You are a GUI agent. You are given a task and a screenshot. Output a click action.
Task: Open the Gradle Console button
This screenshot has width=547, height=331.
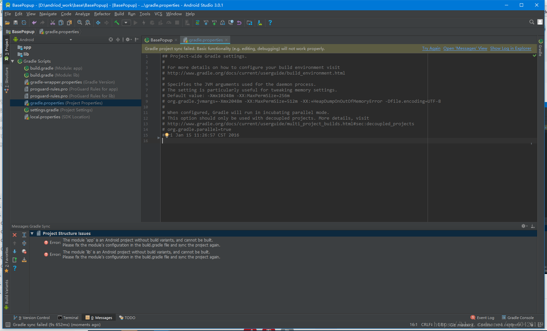coord(518,318)
